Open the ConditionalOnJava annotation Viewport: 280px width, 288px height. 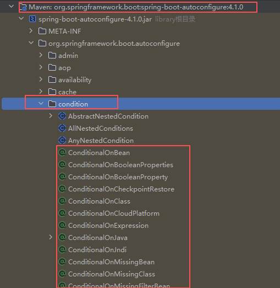[98, 238]
